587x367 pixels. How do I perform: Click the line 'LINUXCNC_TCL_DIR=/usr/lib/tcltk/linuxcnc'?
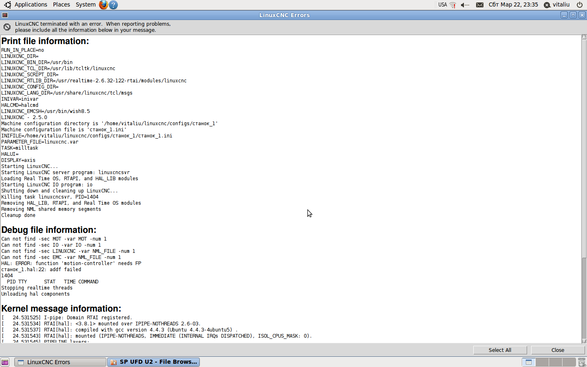(58, 69)
